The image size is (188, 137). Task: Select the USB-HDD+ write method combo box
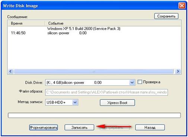62,102
